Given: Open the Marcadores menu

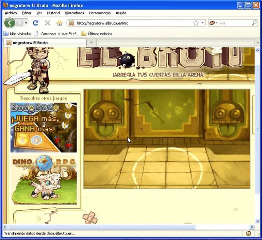Looking at the screenshot, I should click(74, 13).
